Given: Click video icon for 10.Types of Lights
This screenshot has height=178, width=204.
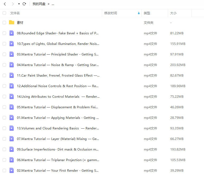Looking at the screenshot, I should 12,44.
